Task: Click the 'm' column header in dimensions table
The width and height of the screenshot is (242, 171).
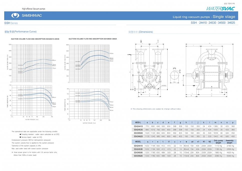Action: [x=215, y=123]
